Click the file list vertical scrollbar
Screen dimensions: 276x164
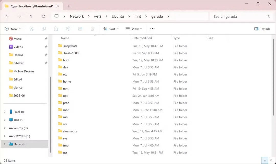(x=273, y=77)
